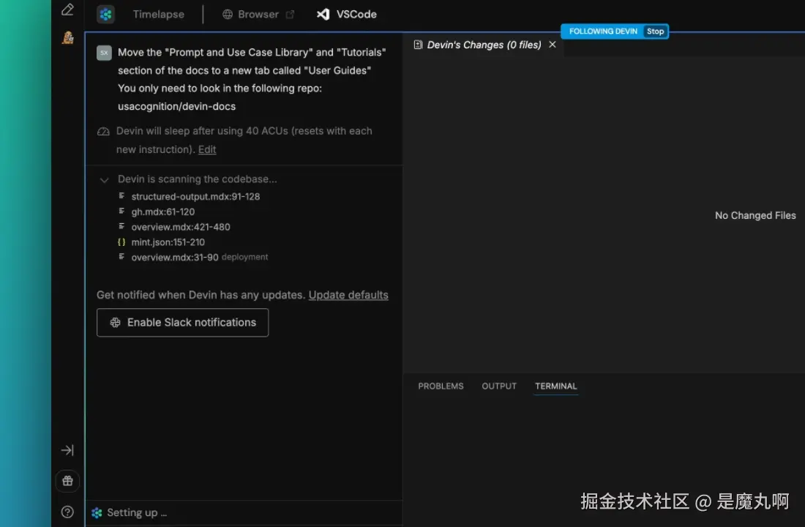Click file icon for structured-output.mdx

click(121, 195)
